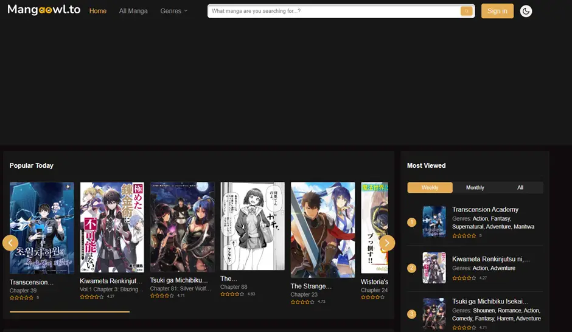This screenshot has height=332, width=572.
Task: Click the Sign in button
Action: tap(497, 11)
